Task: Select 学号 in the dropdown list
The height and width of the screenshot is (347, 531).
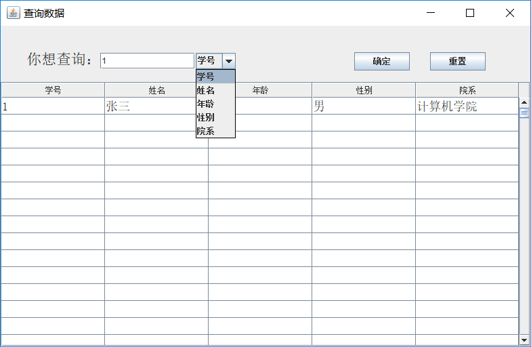Action: tap(215, 77)
